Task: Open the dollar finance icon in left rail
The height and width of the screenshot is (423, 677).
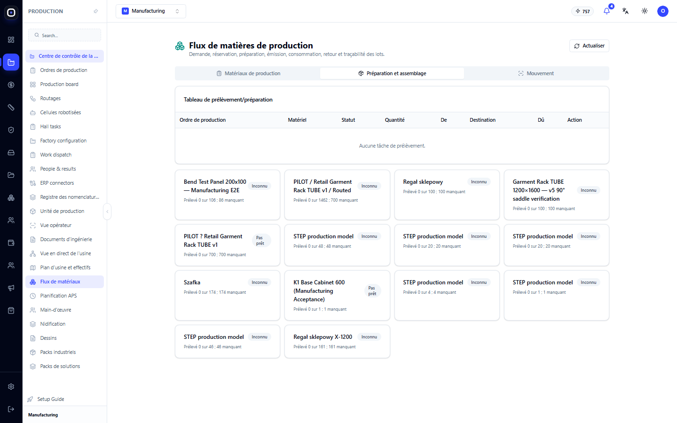Action: (11, 85)
